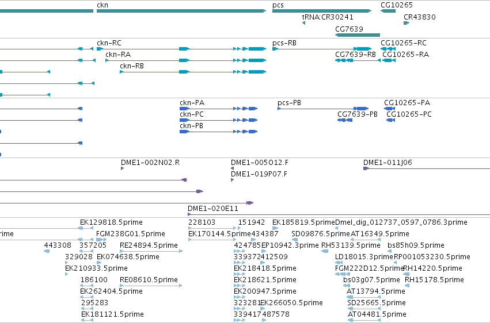Click the pcs gene label
Screen dimensions: 490x323
pyautogui.click(x=278, y=5)
